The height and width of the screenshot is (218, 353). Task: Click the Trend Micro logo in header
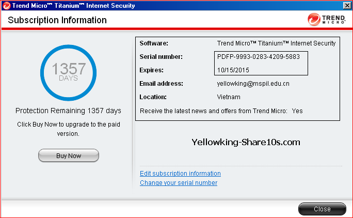click(327, 20)
